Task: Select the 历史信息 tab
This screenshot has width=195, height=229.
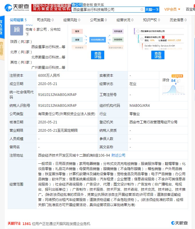Action: click(x=178, y=20)
